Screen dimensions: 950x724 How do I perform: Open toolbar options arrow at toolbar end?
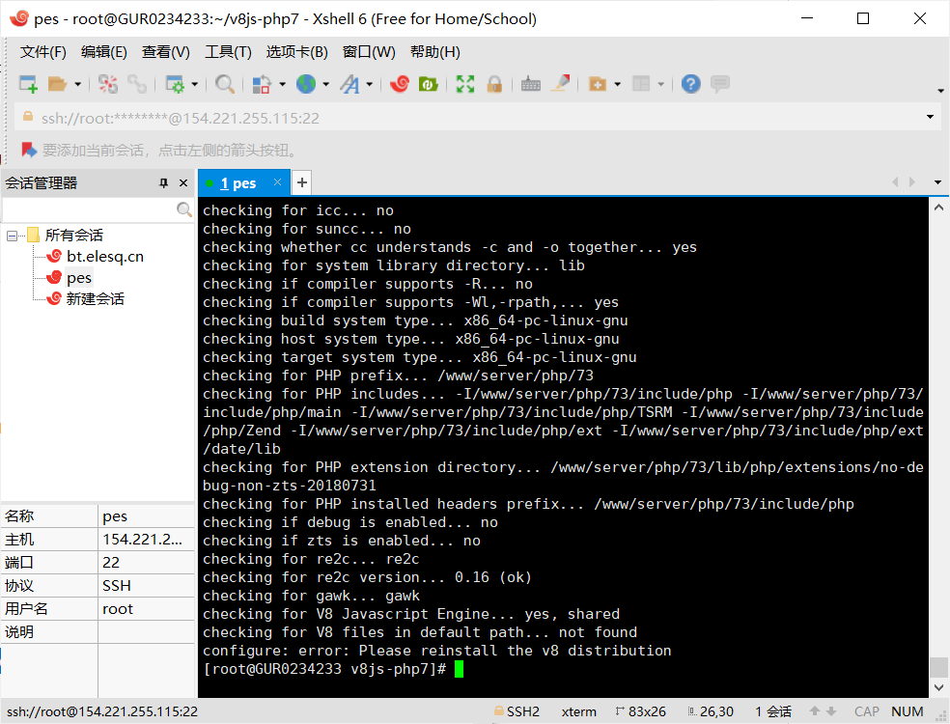(940, 91)
